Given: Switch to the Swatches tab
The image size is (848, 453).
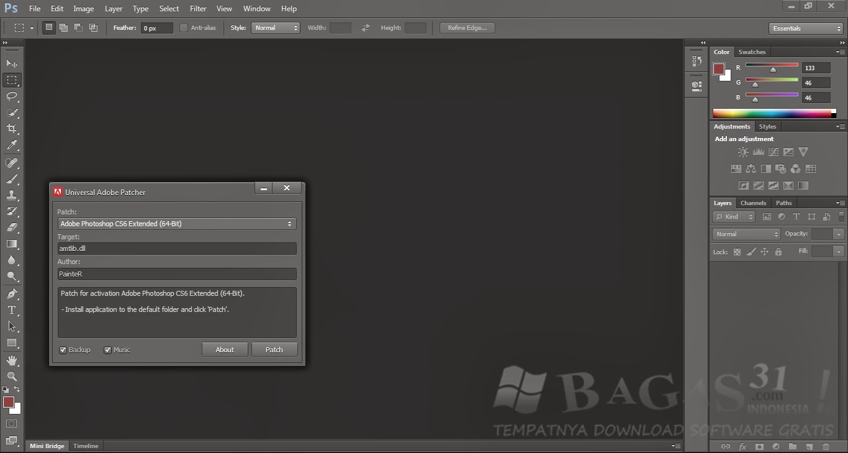Looking at the screenshot, I should 752,52.
